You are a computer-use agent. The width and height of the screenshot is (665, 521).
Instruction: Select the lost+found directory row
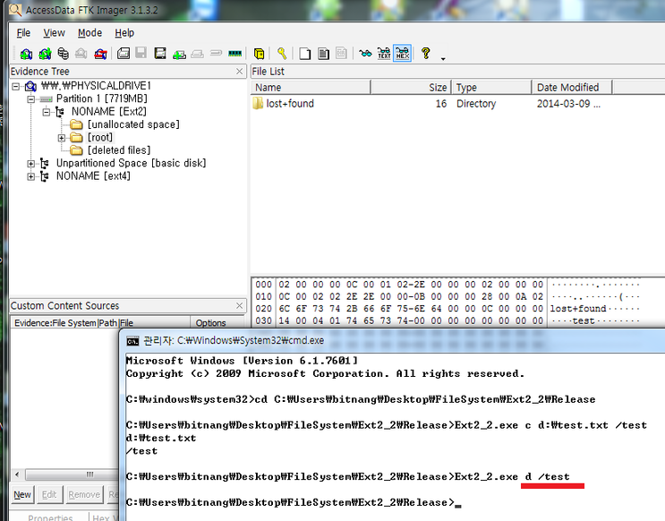pos(429,104)
